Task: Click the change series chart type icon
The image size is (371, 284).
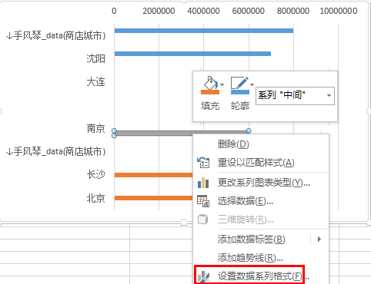Action: [203, 183]
